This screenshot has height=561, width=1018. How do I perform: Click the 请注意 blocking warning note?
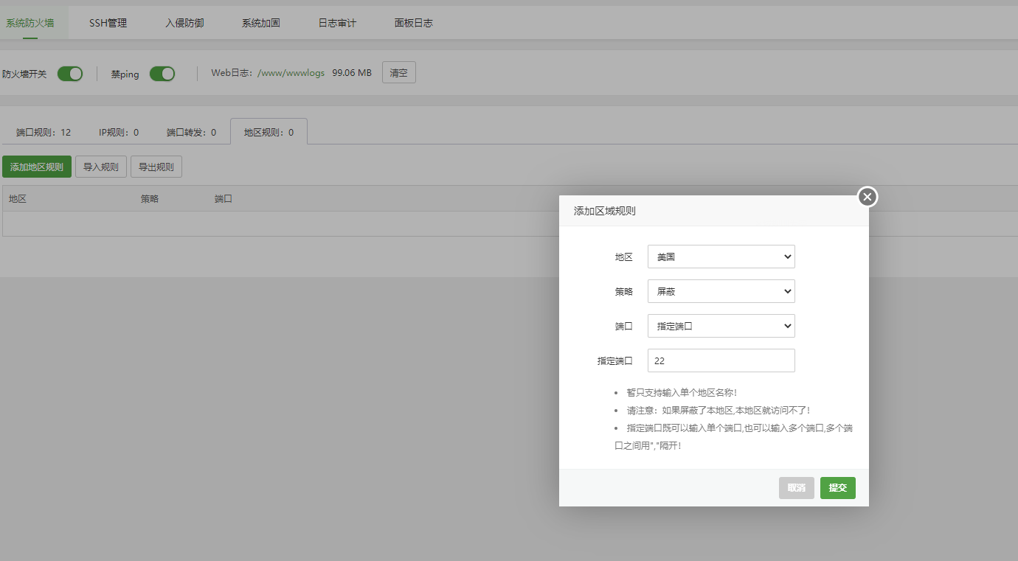click(719, 410)
